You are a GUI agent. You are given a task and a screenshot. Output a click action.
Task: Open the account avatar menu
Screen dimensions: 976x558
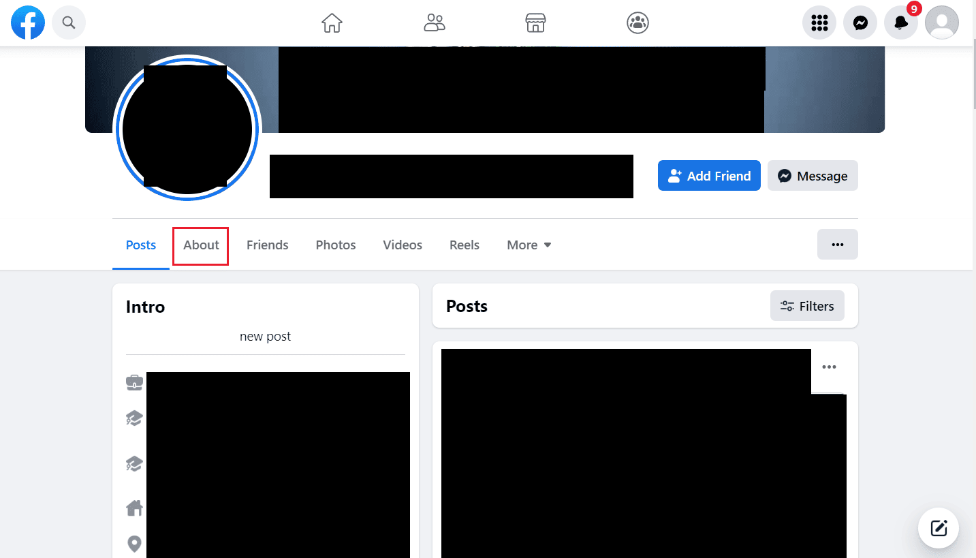(x=942, y=23)
